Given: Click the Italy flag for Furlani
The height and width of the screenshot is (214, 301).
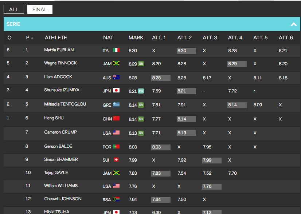Looking at the screenshot, I should pos(116,50).
